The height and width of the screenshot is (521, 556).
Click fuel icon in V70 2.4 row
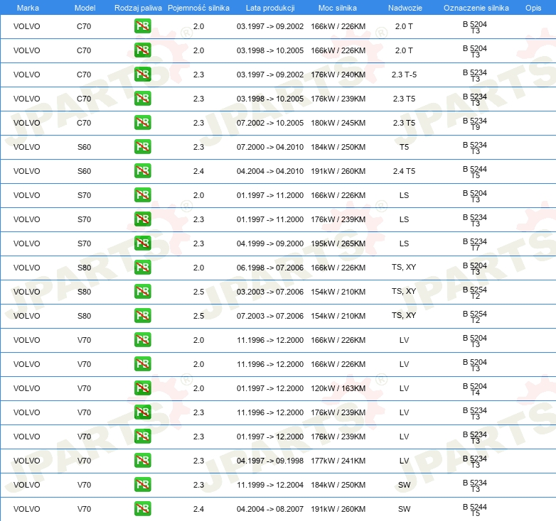[142, 509]
